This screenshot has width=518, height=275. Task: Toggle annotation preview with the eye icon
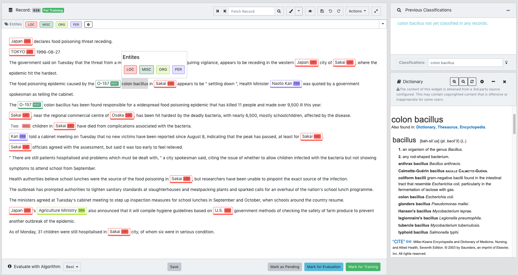pyautogui.click(x=310, y=11)
